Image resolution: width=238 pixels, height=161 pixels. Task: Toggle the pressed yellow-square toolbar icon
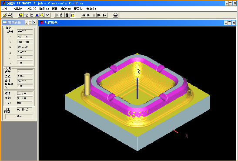click(x=72, y=15)
